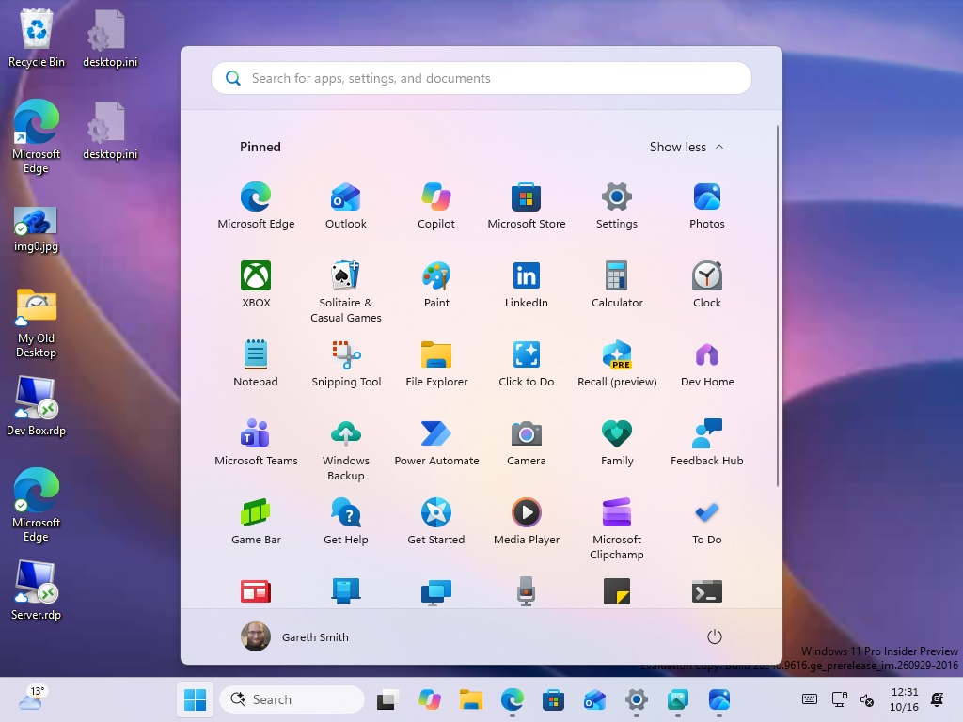
Task: Launch Power Automate
Action: point(436,442)
